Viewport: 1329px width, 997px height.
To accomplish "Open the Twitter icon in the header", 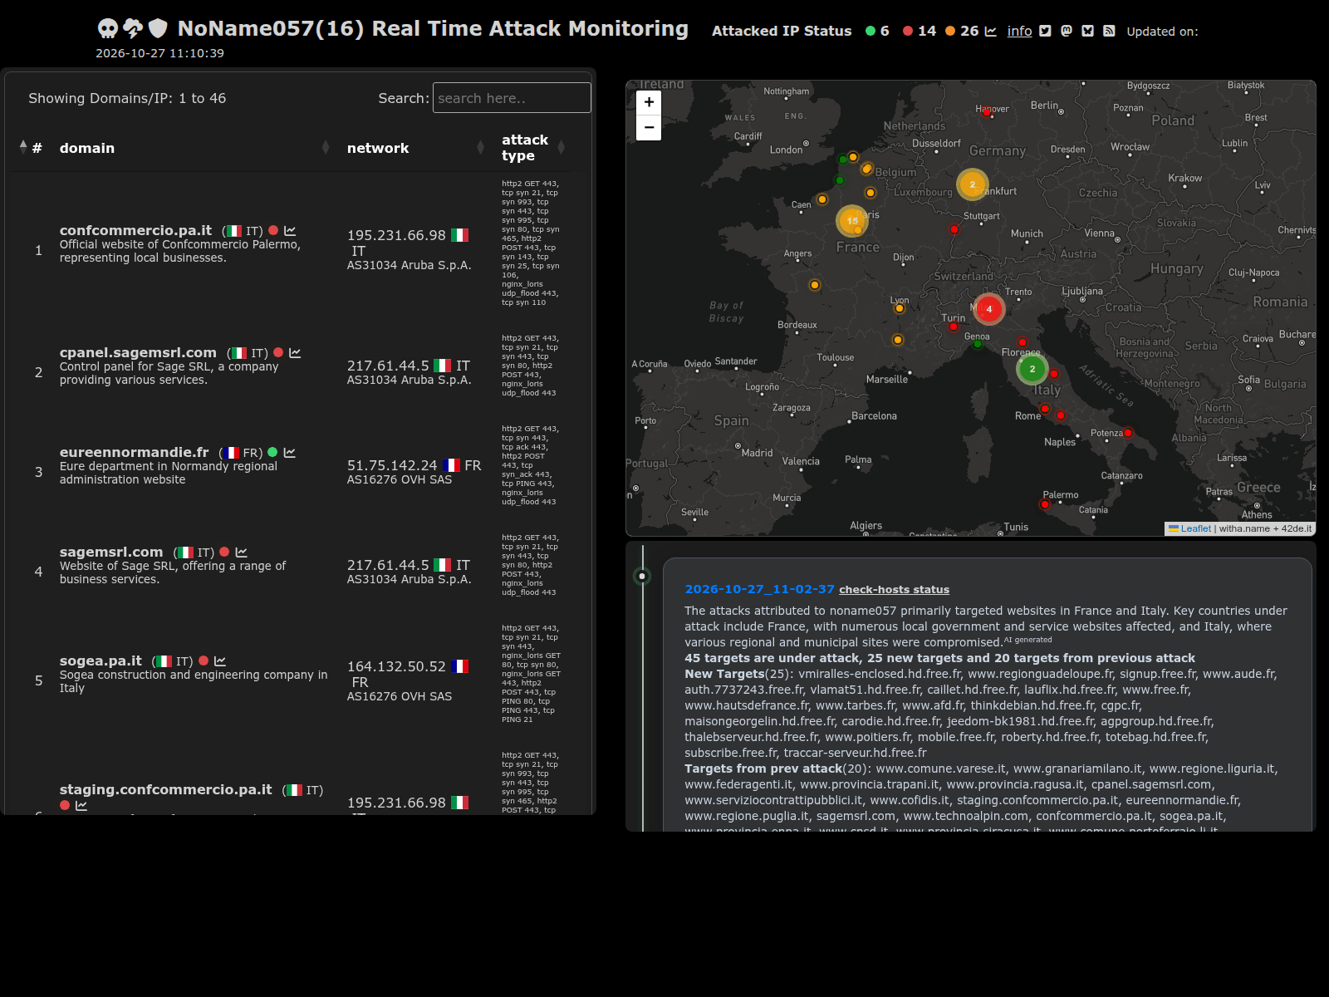I will pos(1045,31).
